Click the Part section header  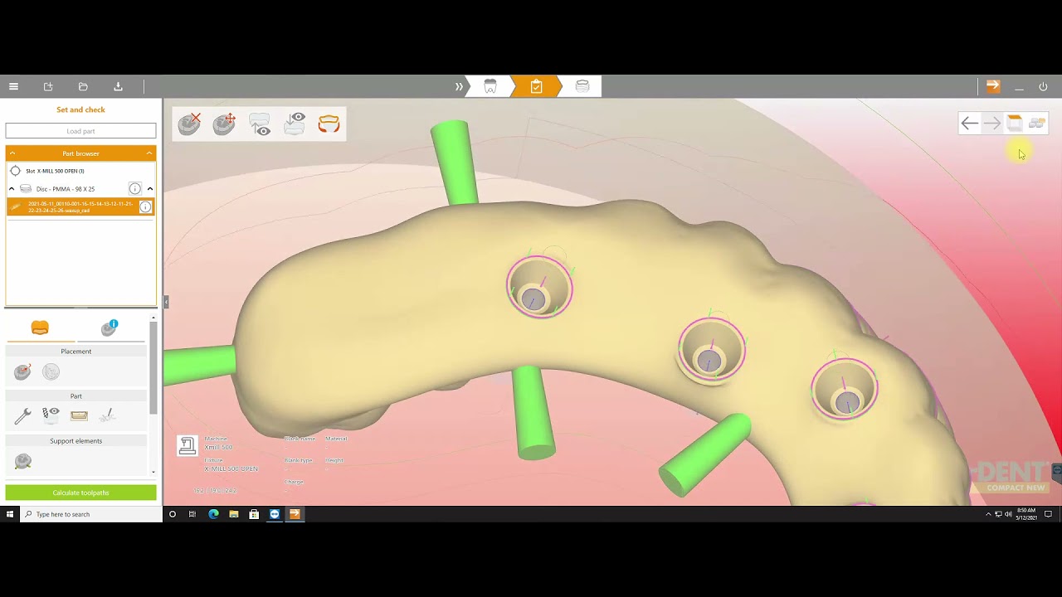pyautogui.click(x=76, y=396)
